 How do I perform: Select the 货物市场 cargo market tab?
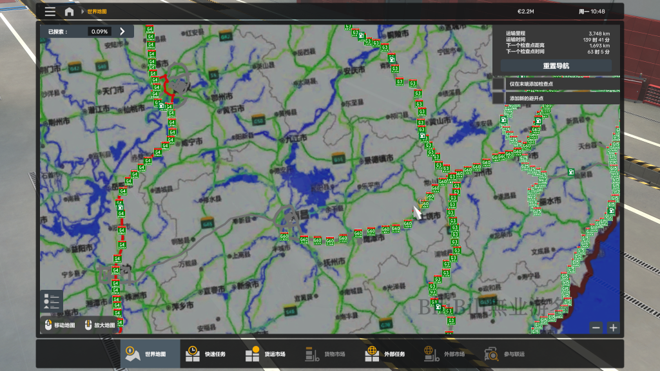pyautogui.click(x=326, y=354)
